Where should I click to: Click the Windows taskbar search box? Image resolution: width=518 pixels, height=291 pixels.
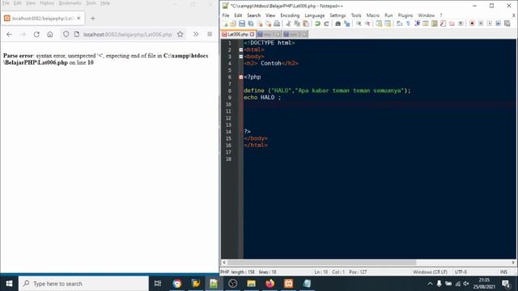(x=83, y=284)
